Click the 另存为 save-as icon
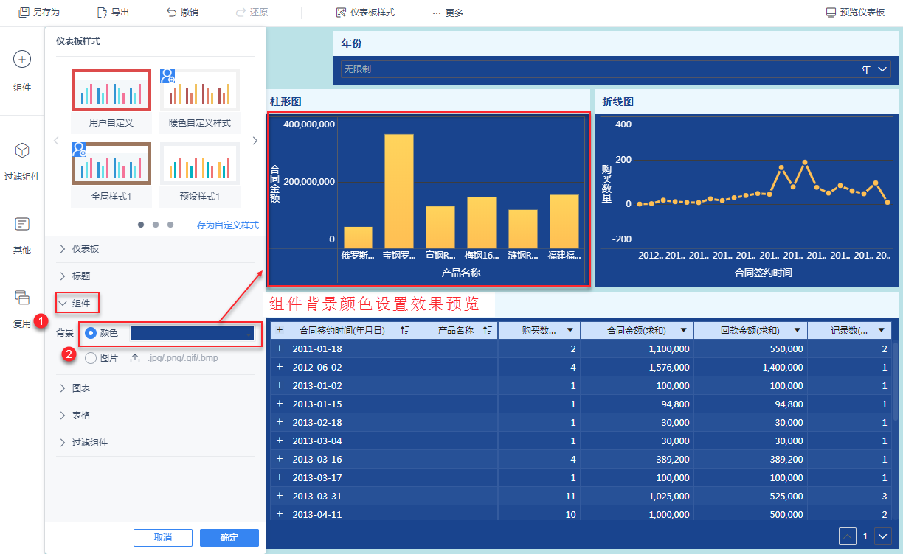Viewport: 903px width, 554px height. 24,13
